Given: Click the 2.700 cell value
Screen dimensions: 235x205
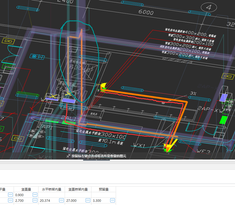Looking at the screenshot, I should 20,200.
